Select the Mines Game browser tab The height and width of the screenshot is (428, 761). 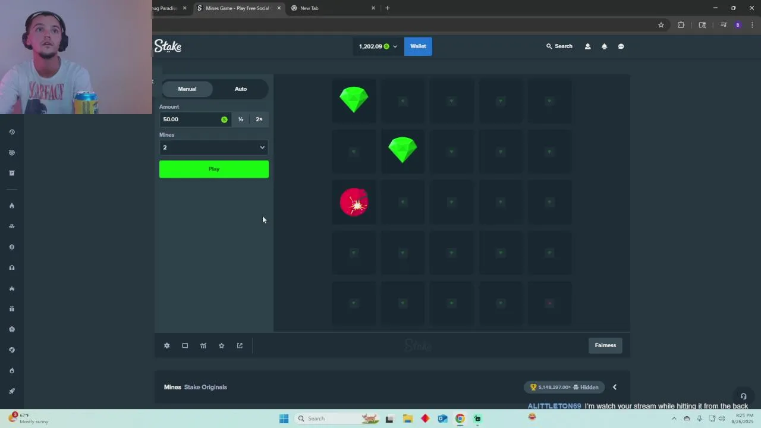tap(238, 8)
